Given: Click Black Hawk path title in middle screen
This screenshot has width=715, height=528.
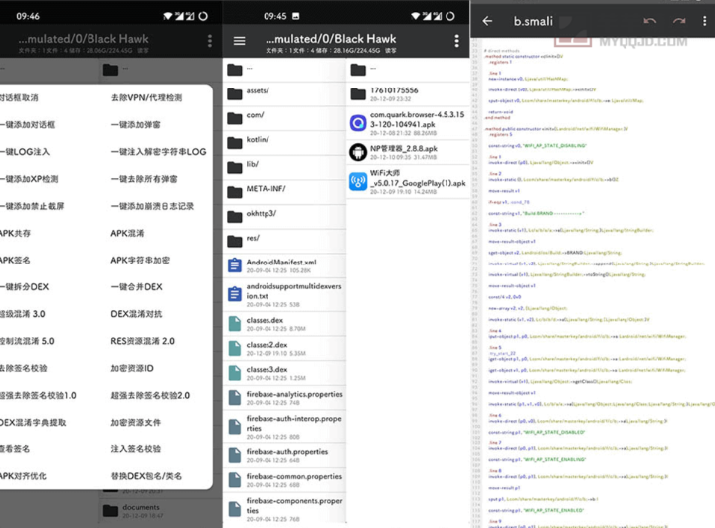Looking at the screenshot, I should click(x=330, y=39).
